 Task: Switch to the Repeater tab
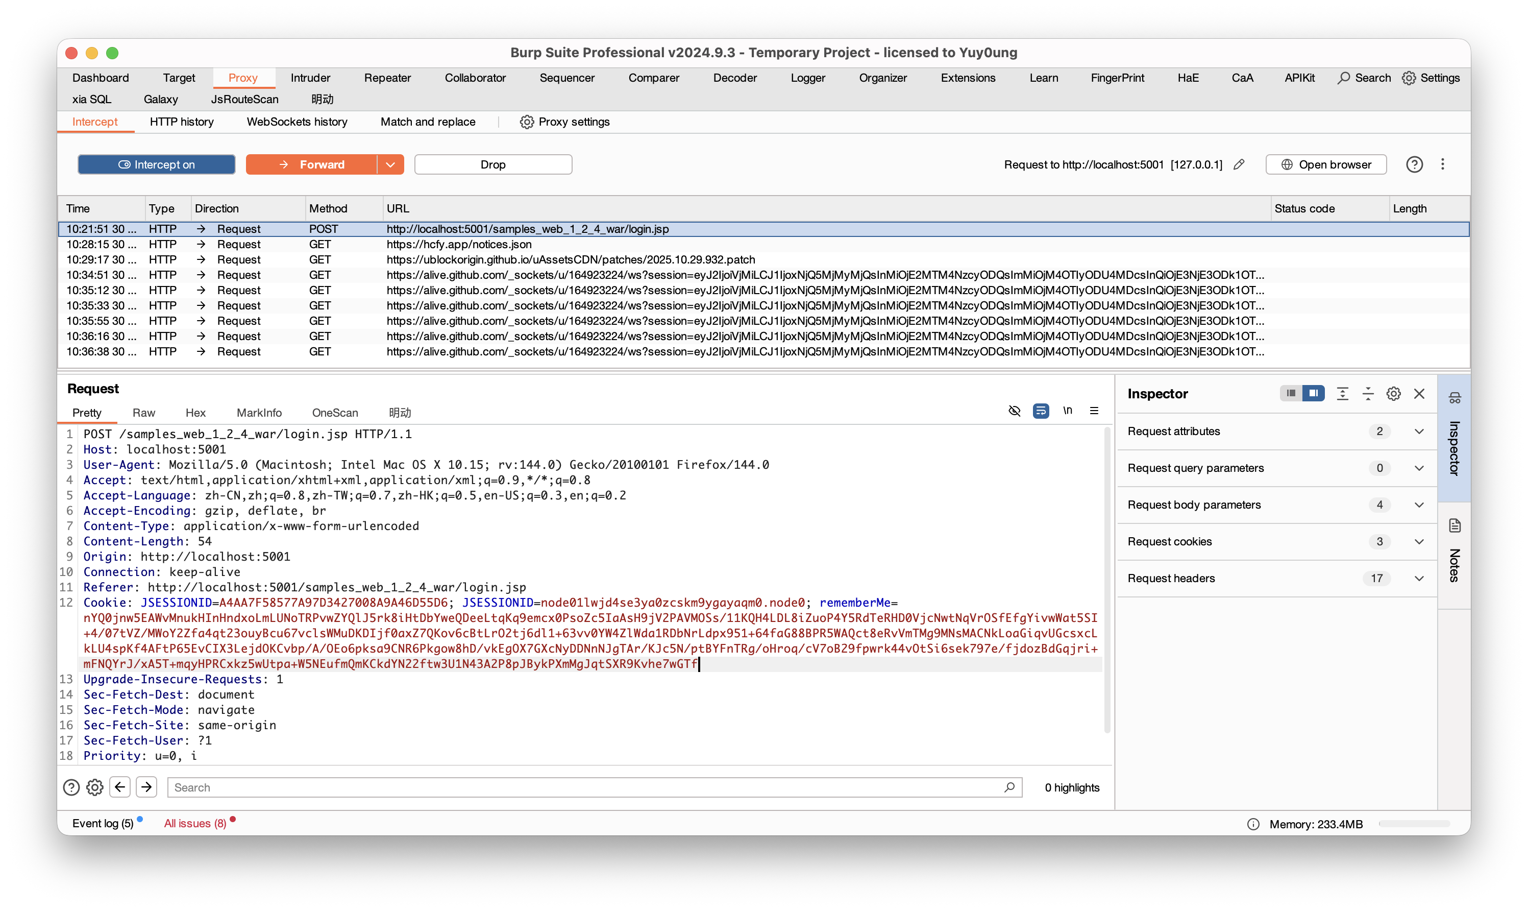(x=387, y=78)
